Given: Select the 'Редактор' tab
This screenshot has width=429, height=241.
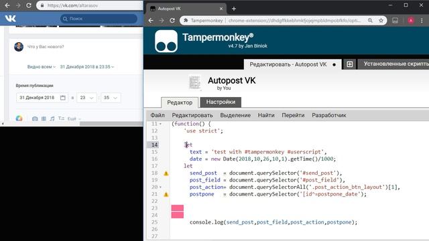Looking at the screenshot, I should (x=180, y=102).
